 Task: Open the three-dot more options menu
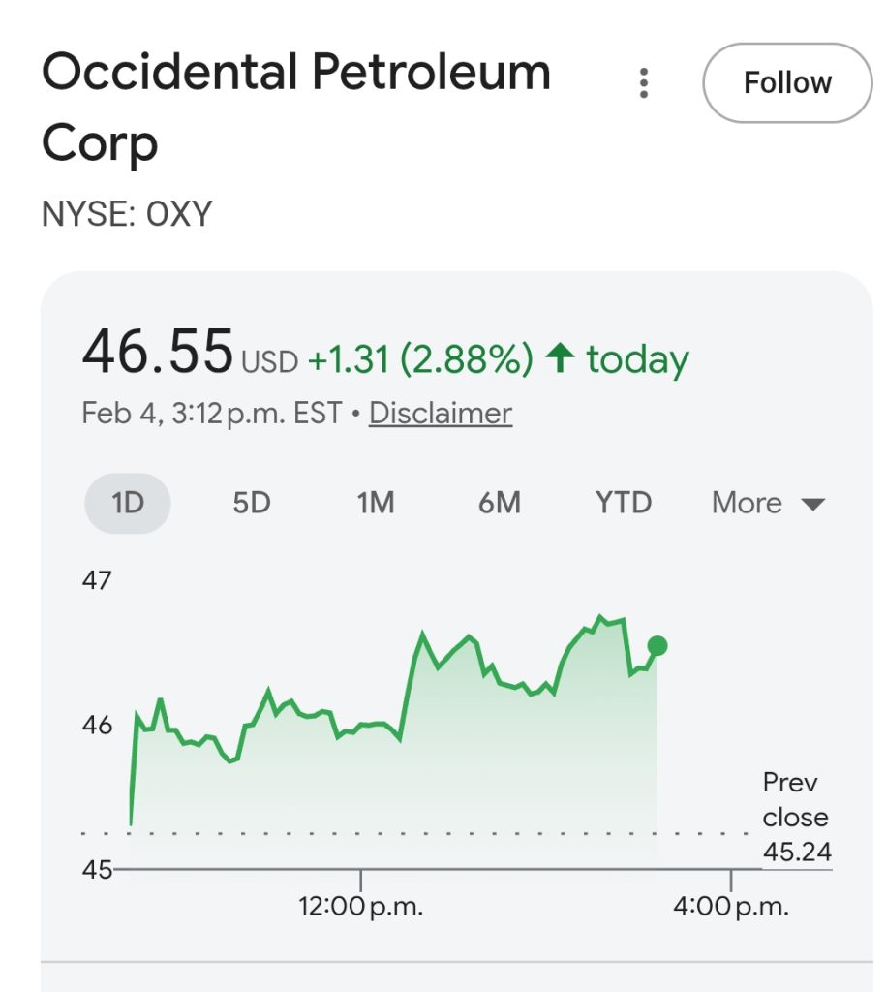click(644, 83)
